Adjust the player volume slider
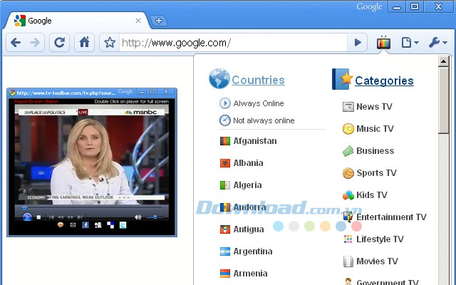This screenshot has width=456, height=285. point(154,217)
